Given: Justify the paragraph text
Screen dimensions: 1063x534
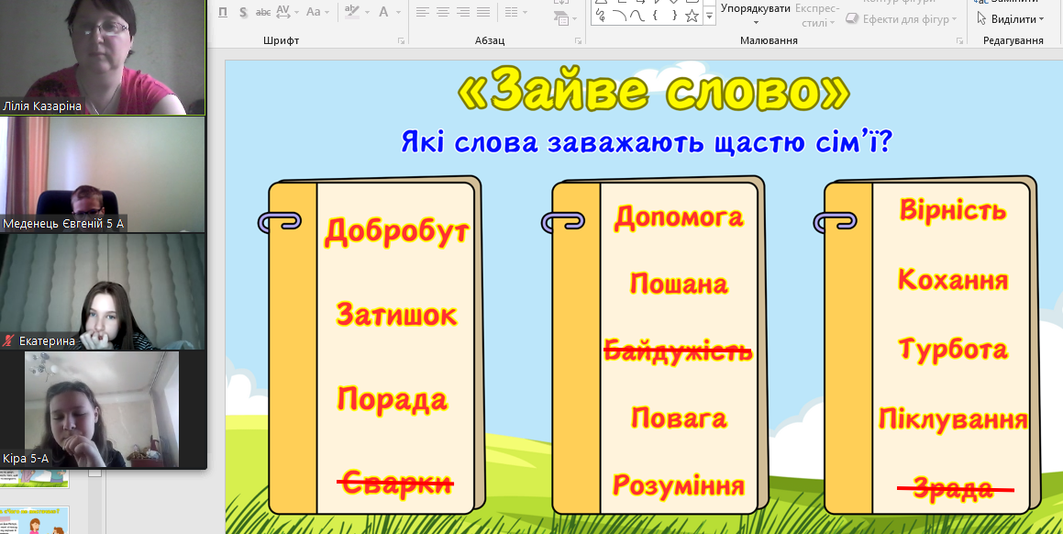Looking at the screenshot, I should point(483,12).
